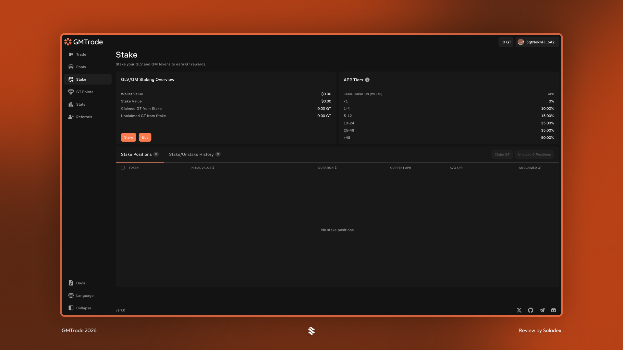Click the Stake/Unstake History count badge

point(218,154)
